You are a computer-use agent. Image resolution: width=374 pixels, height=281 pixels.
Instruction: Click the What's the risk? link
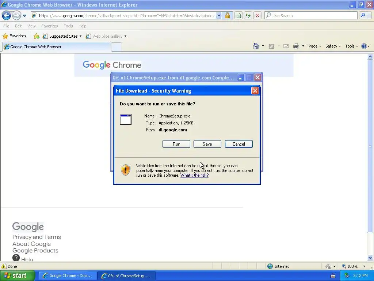(x=194, y=175)
